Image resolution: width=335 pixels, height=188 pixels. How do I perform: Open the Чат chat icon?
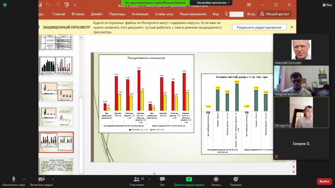click(162, 179)
